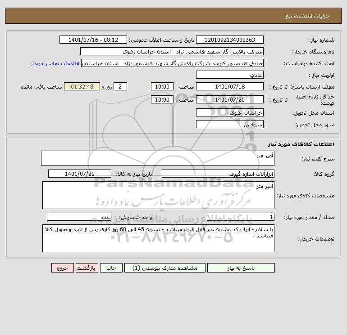
Task: Click the اطلاعات کالاهای مورد نیاز section heading
Action: [x=301, y=144]
